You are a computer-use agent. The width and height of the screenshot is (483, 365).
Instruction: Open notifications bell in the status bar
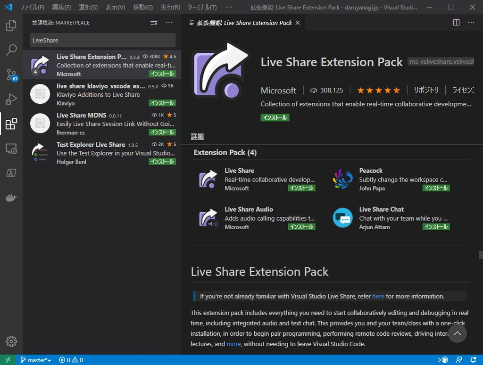coord(474,360)
